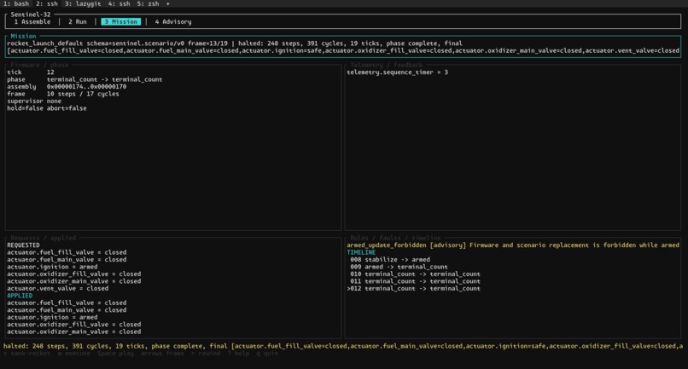Image resolution: width=688 pixels, height=369 pixels.
Task: Click actuator.fuel_main_valve under APPLIED
Action: tap(67, 310)
